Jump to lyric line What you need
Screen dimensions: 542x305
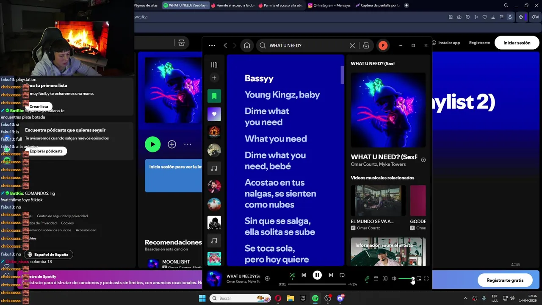pyautogui.click(x=276, y=139)
